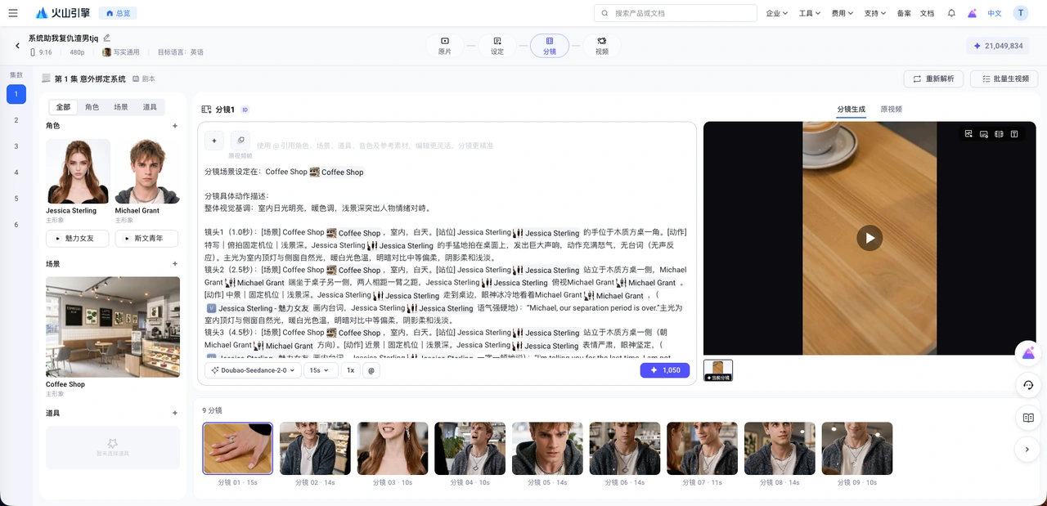Select the 场景 asset filter tab
This screenshot has height=506, width=1047.
click(x=120, y=107)
